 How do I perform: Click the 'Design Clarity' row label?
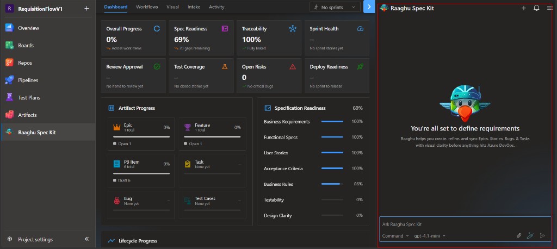278,216
